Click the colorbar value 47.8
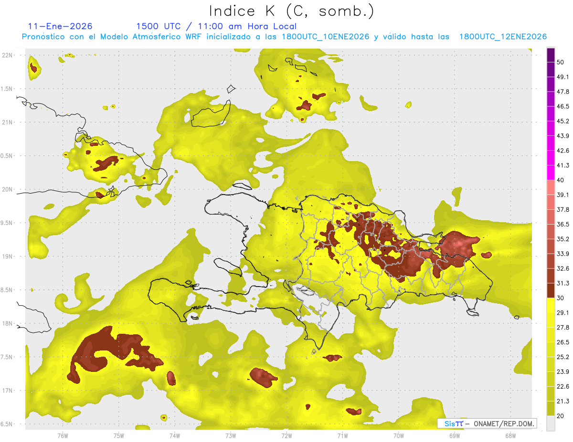 click(x=563, y=92)
